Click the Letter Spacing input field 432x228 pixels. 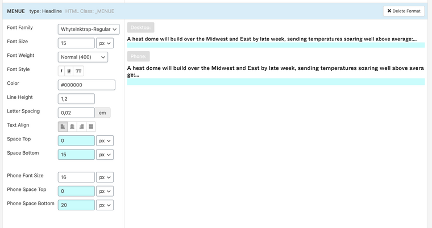[x=76, y=113]
